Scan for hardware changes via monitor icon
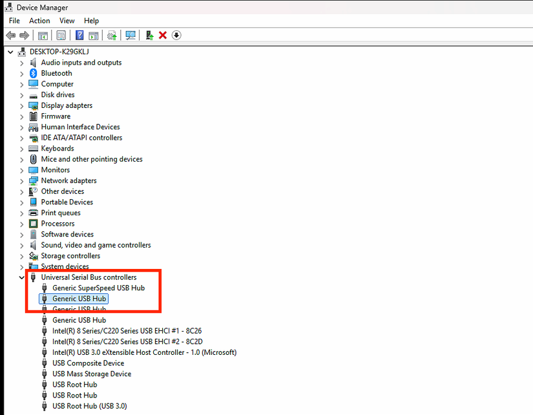This screenshot has height=415, width=533. coord(131,36)
